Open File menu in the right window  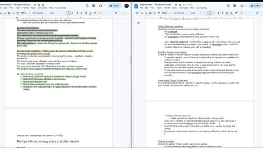141,8
